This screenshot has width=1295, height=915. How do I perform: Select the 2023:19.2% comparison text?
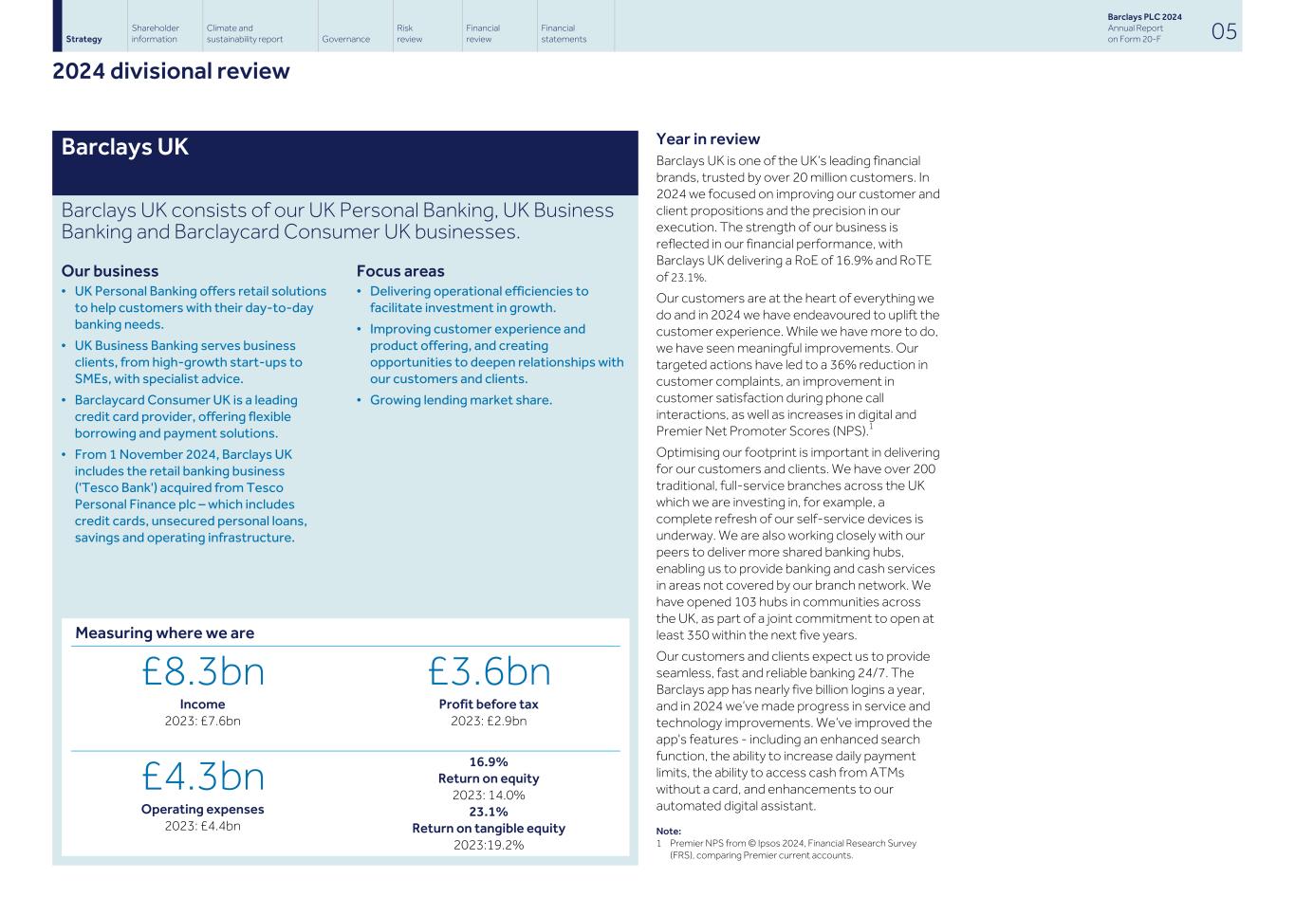click(489, 845)
